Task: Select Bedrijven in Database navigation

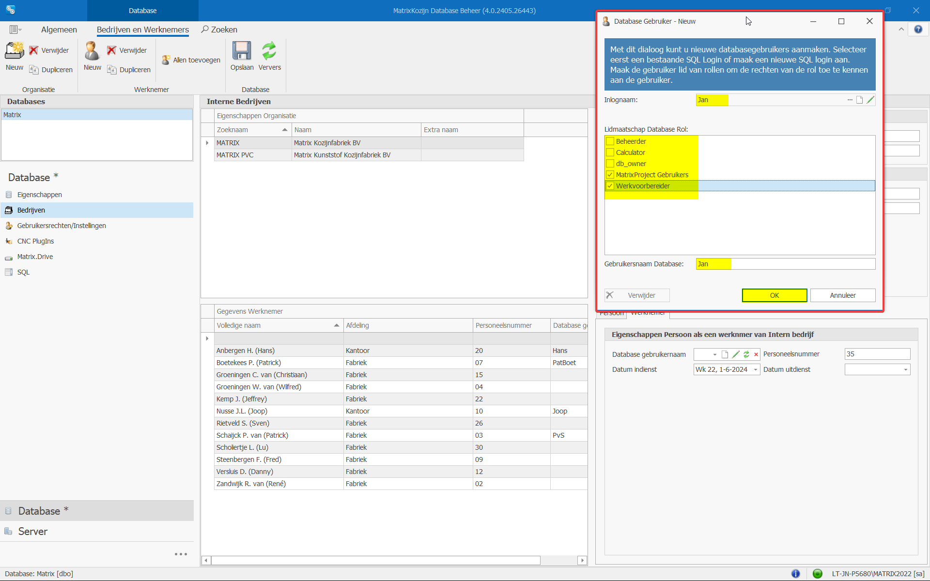Action: [97, 210]
